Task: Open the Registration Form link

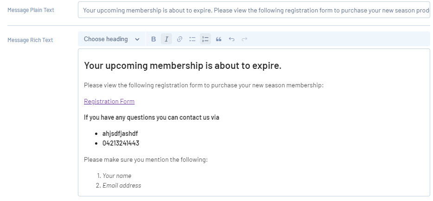Action: pyautogui.click(x=109, y=101)
